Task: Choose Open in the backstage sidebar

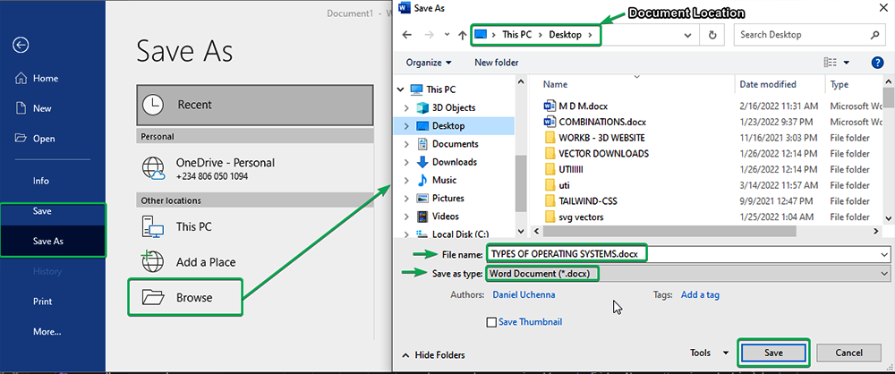Action: (35, 139)
